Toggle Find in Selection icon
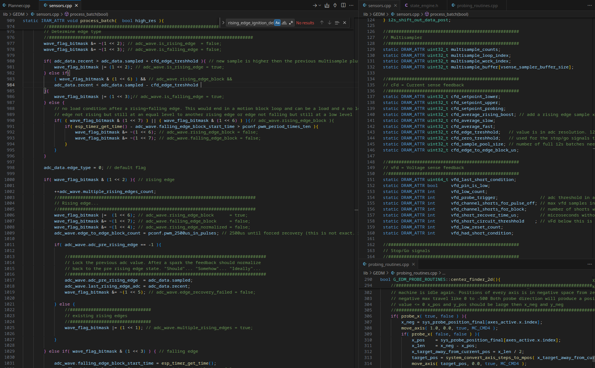 pyautogui.click(x=337, y=23)
